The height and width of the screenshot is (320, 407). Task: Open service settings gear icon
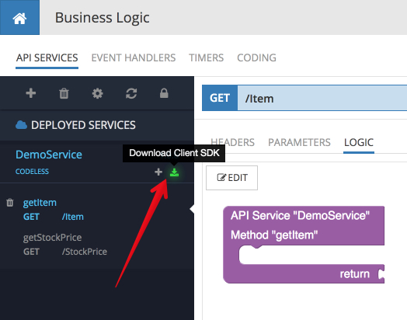click(x=97, y=93)
